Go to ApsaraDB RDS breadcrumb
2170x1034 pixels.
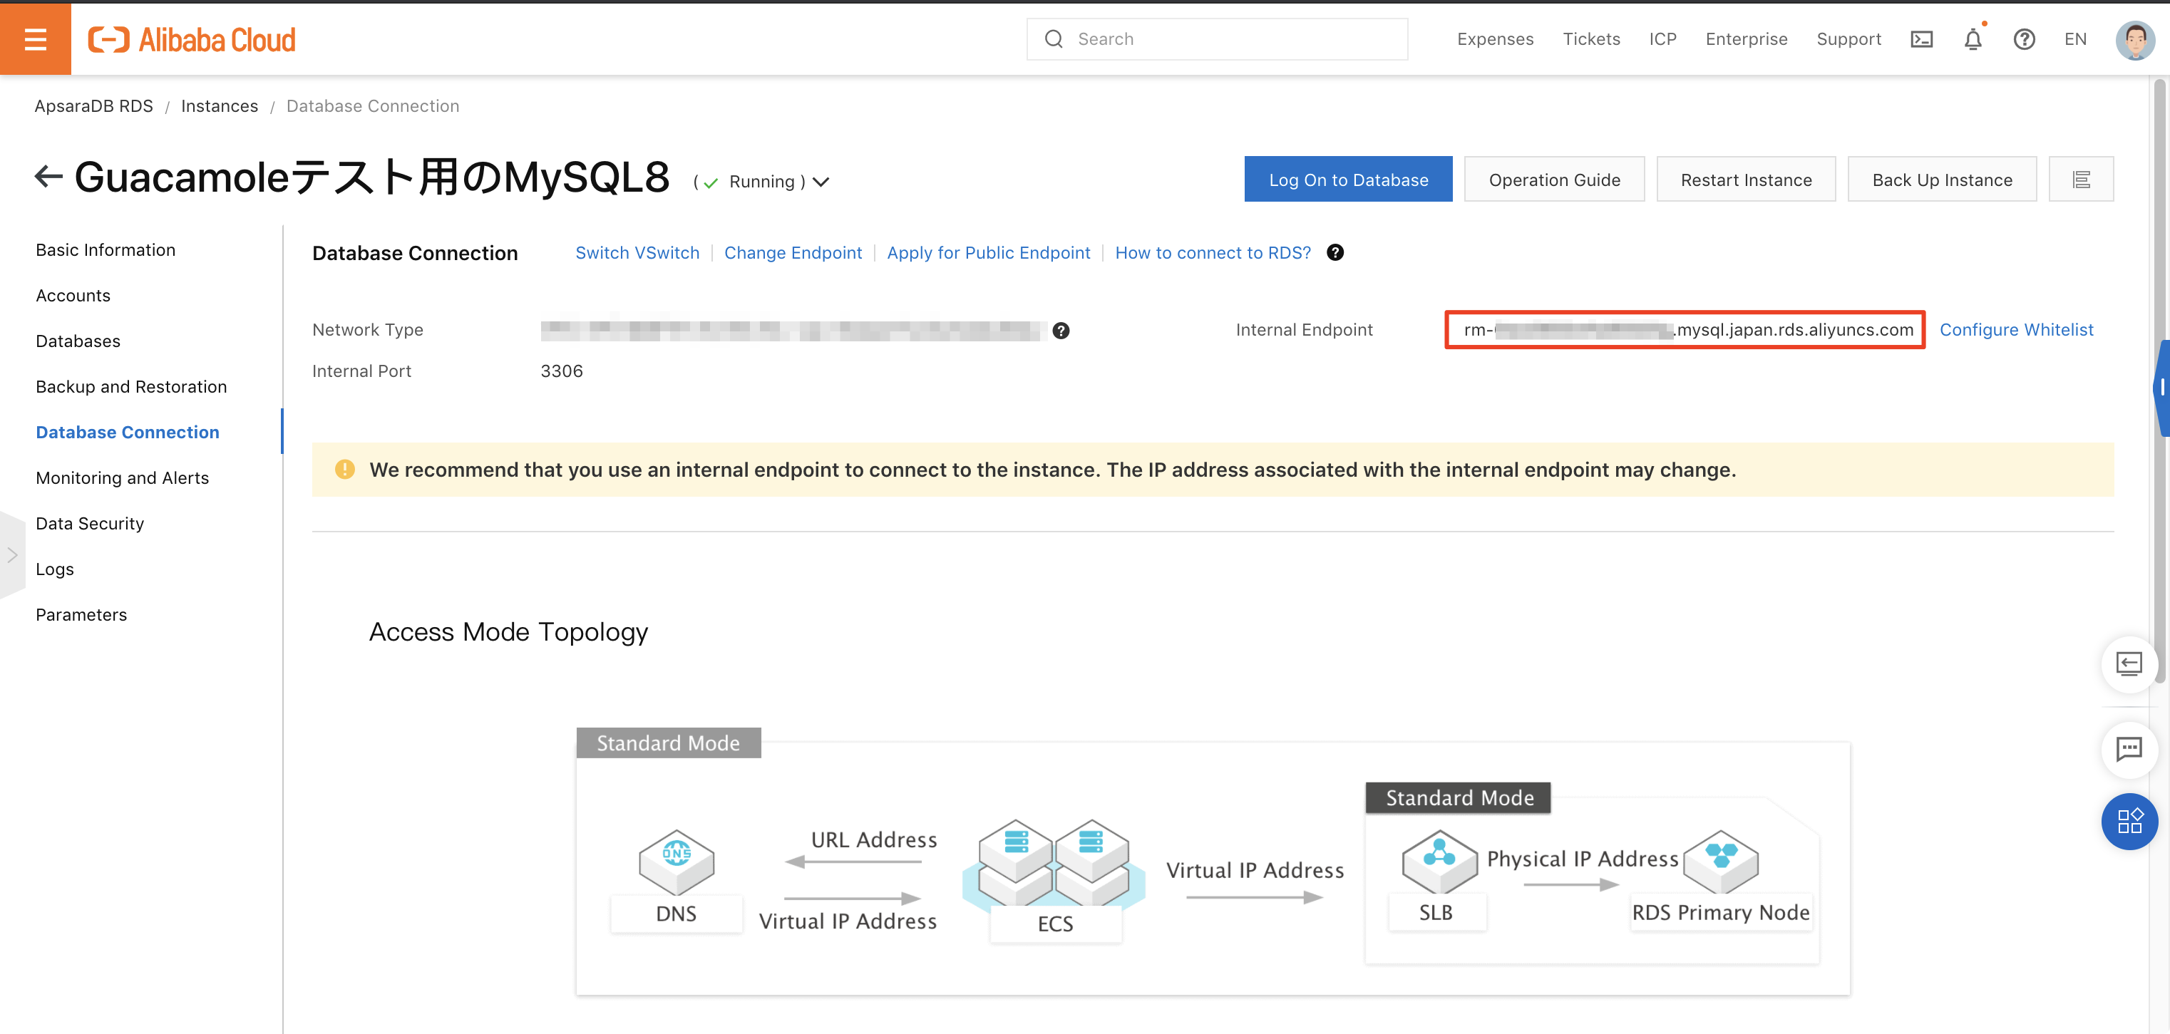pyautogui.click(x=93, y=106)
